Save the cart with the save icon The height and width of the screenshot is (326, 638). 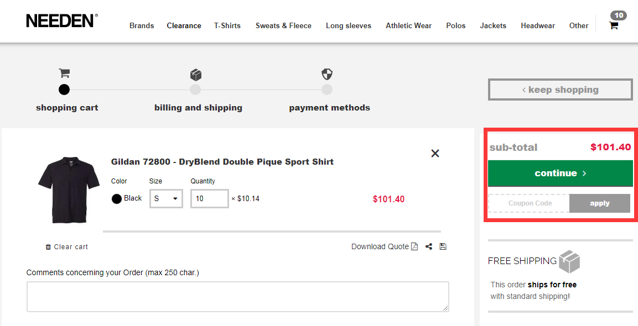pyautogui.click(x=442, y=246)
